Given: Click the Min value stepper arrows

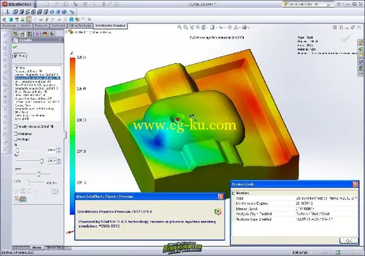Looking at the screenshot, I should (59, 150).
